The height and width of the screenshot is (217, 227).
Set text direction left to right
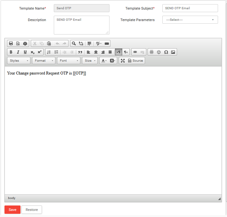coord(118,52)
